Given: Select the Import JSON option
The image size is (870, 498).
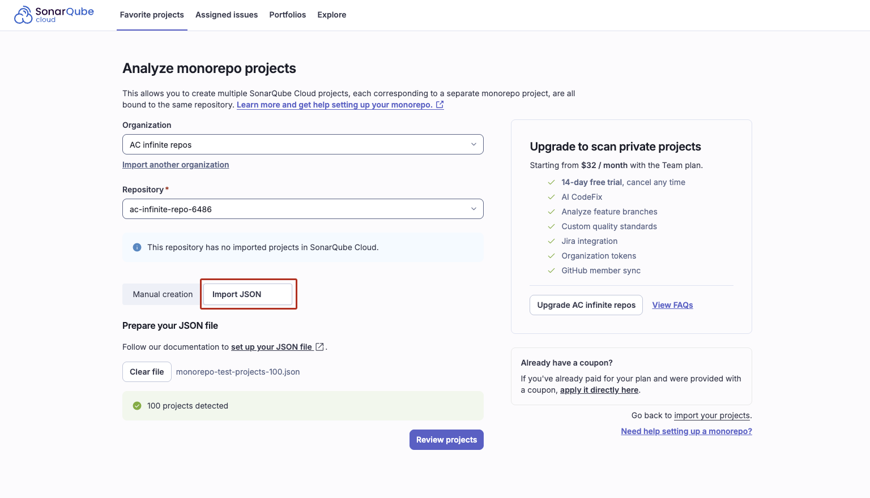Looking at the screenshot, I should click(x=248, y=294).
